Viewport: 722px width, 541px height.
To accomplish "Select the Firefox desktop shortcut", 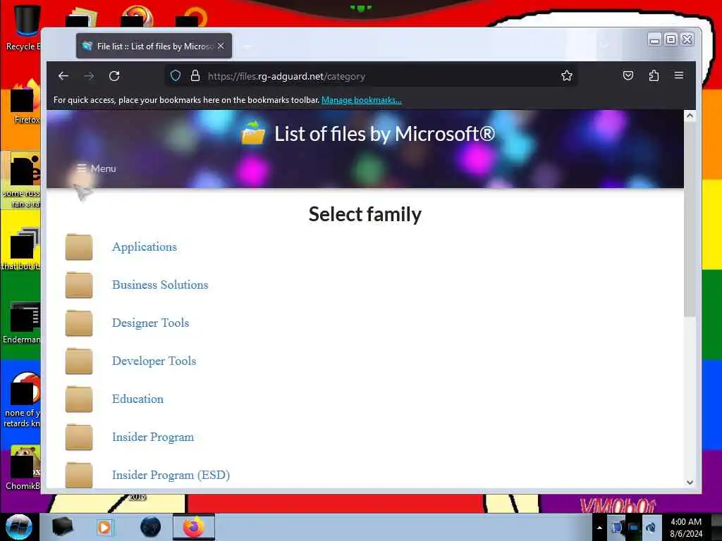I will [x=26, y=102].
